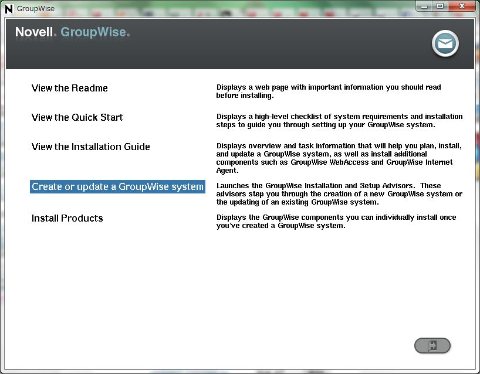The width and height of the screenshot is (480, 374).
Task: Click the Quick Start checklist description
Action: point(339,121)
